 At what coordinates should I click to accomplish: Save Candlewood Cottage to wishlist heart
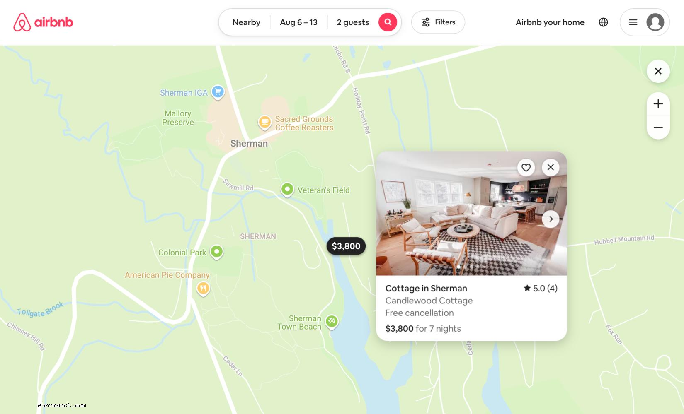(526, 167)
